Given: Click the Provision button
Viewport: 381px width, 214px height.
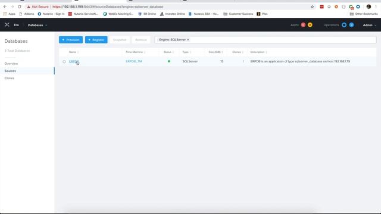Looking at the screenshot, I should coord(71,40).
